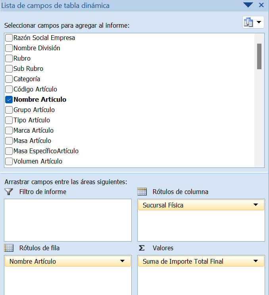This screenshot has height=295, width=269.
Task: Open Suma de Importe Total Final dropdown
Action: (256, 261)
